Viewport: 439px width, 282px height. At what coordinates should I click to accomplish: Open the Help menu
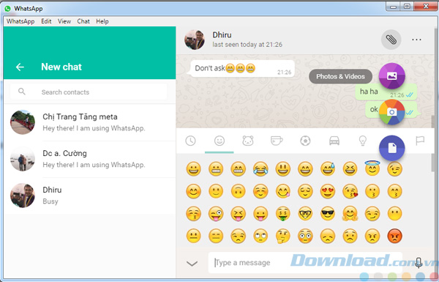[x=102, y=21]
